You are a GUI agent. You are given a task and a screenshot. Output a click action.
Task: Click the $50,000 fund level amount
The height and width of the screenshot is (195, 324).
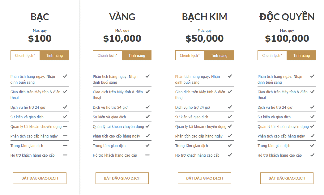205,38
